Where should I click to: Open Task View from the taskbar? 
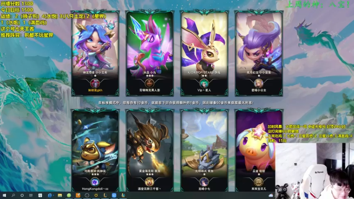click(x=31, y=195)
